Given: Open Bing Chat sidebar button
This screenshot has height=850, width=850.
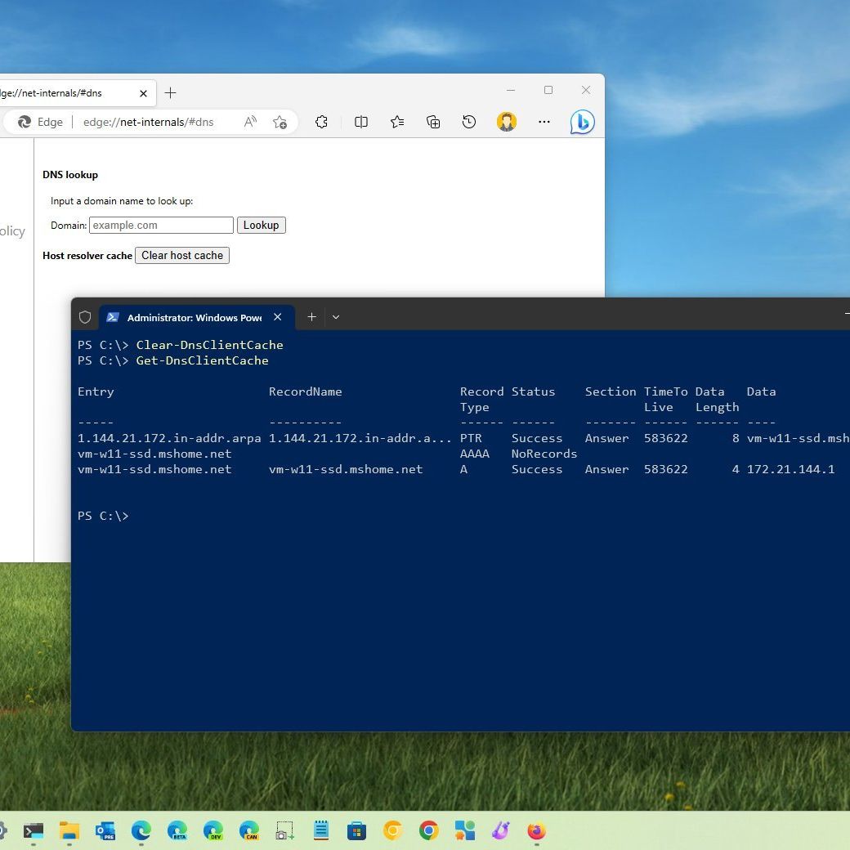Looking at the screenshot, I should tap(582, 122).
